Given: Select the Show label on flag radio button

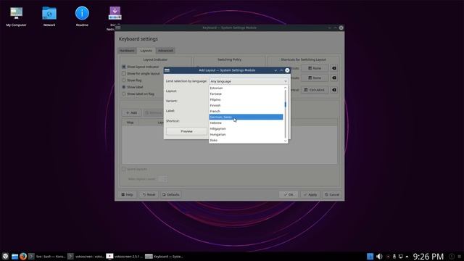Looking at the screenshot, I should [124, 94].
